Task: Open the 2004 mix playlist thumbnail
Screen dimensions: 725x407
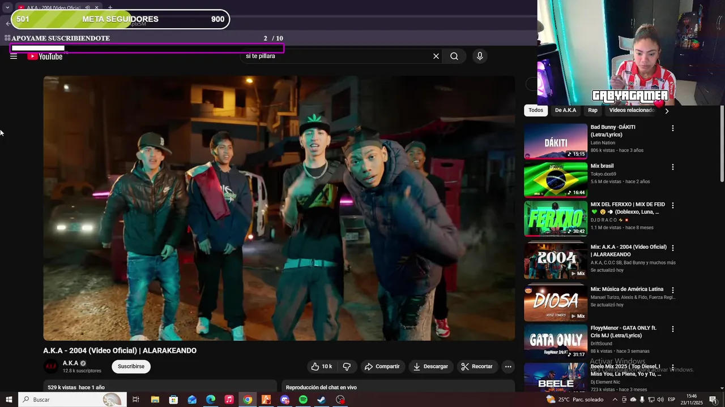Action: (x=556, y=261)
